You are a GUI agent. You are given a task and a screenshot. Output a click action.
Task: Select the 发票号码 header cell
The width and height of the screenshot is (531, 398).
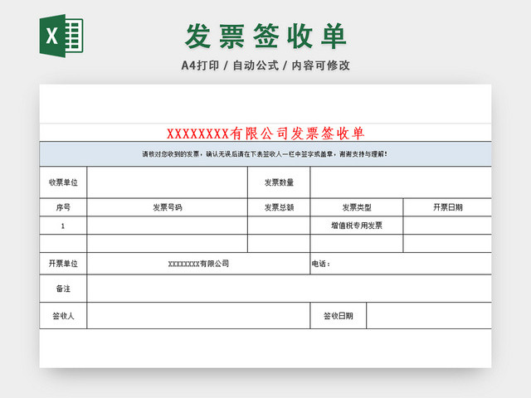pyautogui.click(x=168, y=207)
